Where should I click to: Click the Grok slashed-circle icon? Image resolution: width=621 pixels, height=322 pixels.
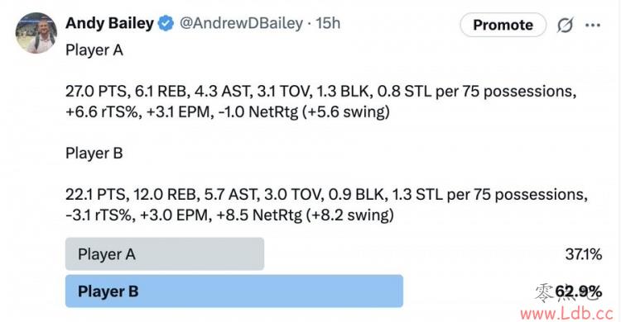tap(565, 26)
